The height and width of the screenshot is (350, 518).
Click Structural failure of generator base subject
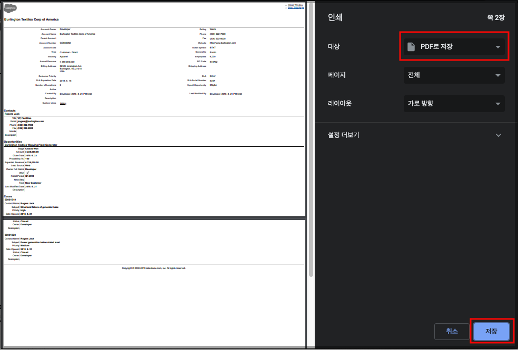(x=39, y=207)
